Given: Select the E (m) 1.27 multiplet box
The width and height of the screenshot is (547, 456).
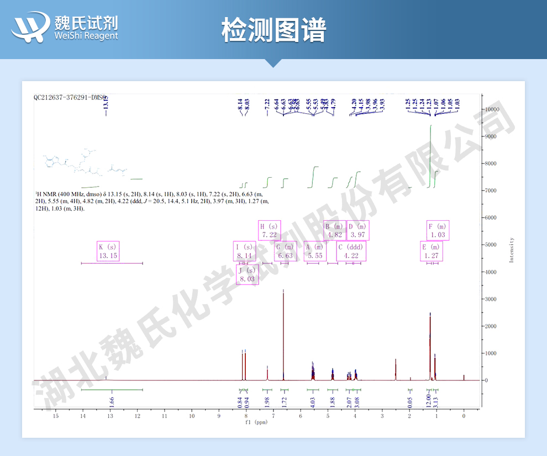Looking at the screenshot, I should coord(432,251).
